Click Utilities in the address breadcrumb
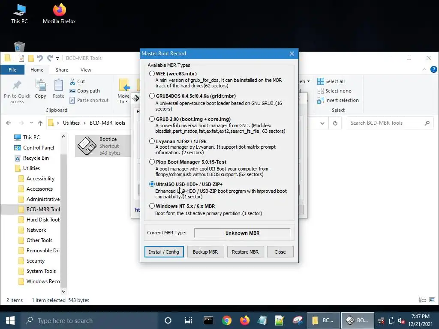This screenshot has width=439, height=329. coord(71,123)
